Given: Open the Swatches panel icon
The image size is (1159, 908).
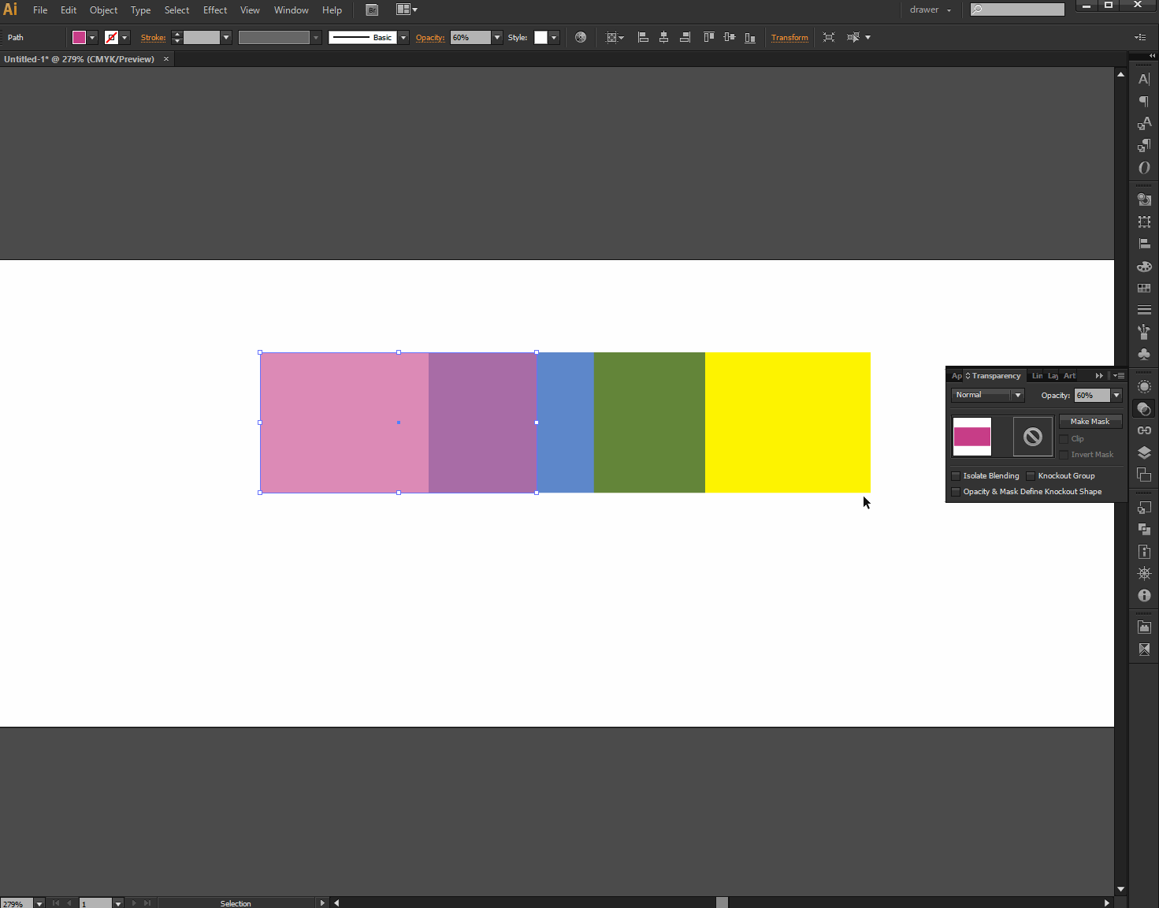Looking at the screenshot, I should [x=1144, y=288].
